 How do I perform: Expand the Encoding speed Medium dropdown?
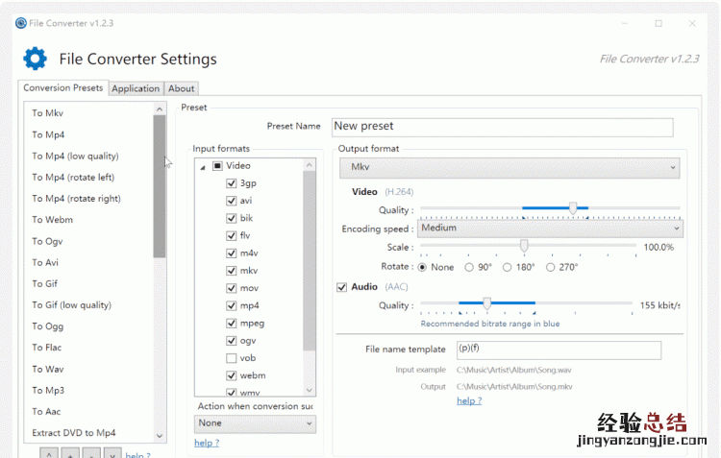click(x=550, y=229)
